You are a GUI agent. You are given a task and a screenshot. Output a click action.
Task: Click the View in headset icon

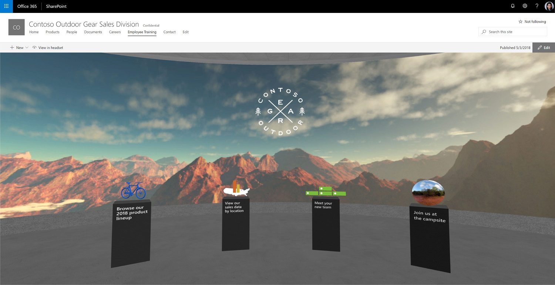34,47
